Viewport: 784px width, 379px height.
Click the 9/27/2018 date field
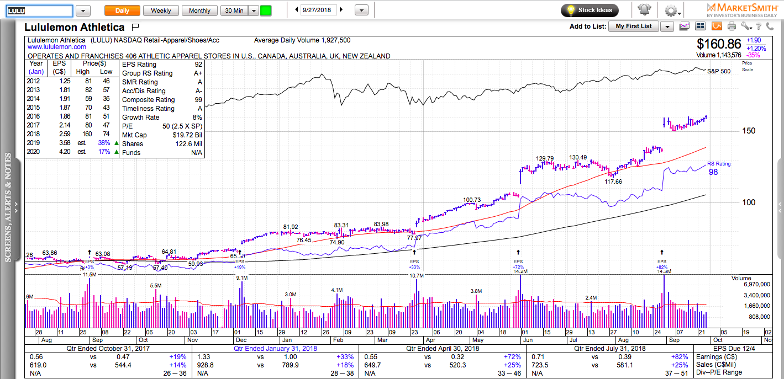coord(319,10)
